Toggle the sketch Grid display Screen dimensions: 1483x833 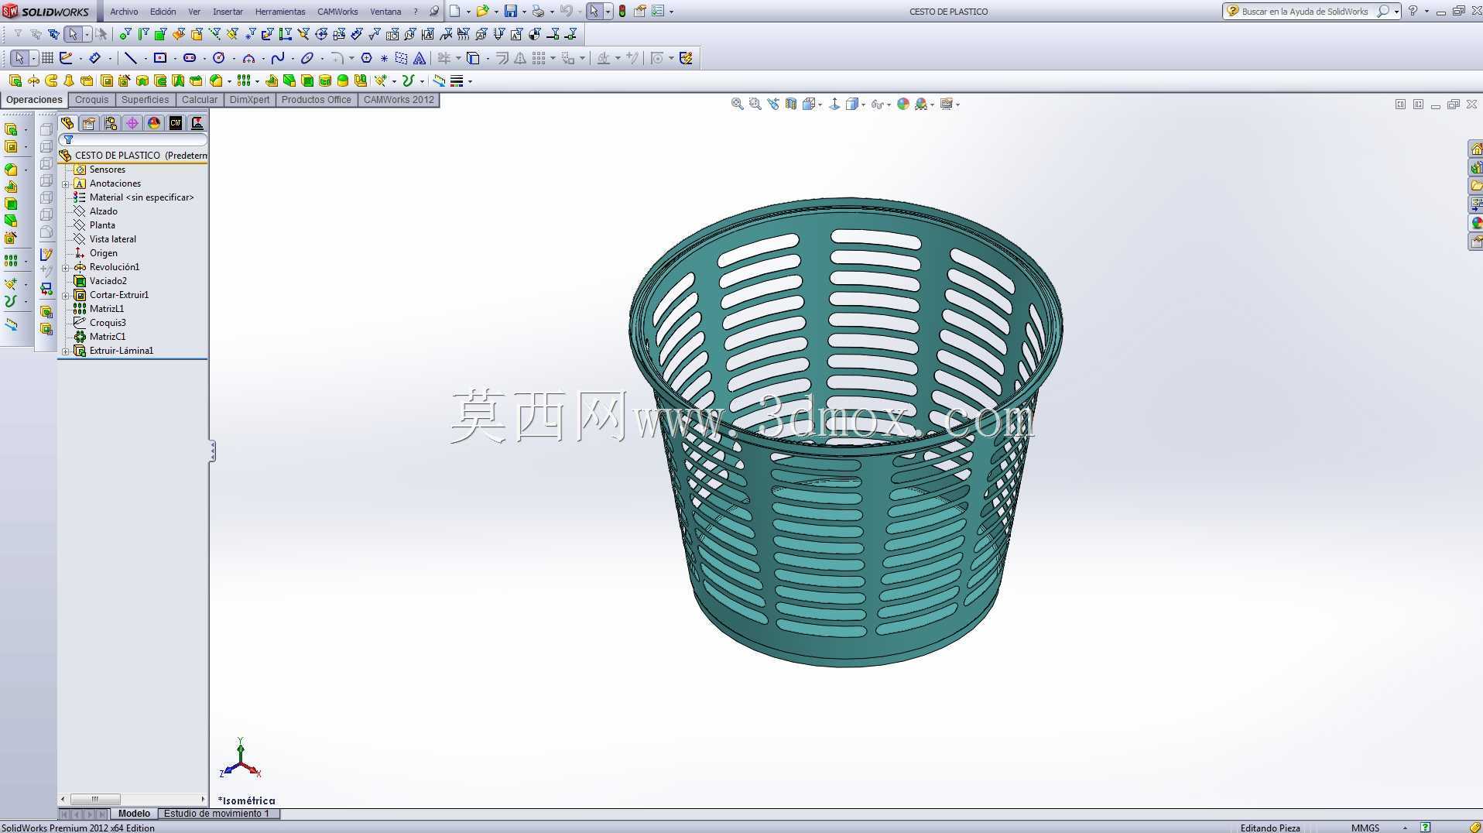tap(47, 58)
